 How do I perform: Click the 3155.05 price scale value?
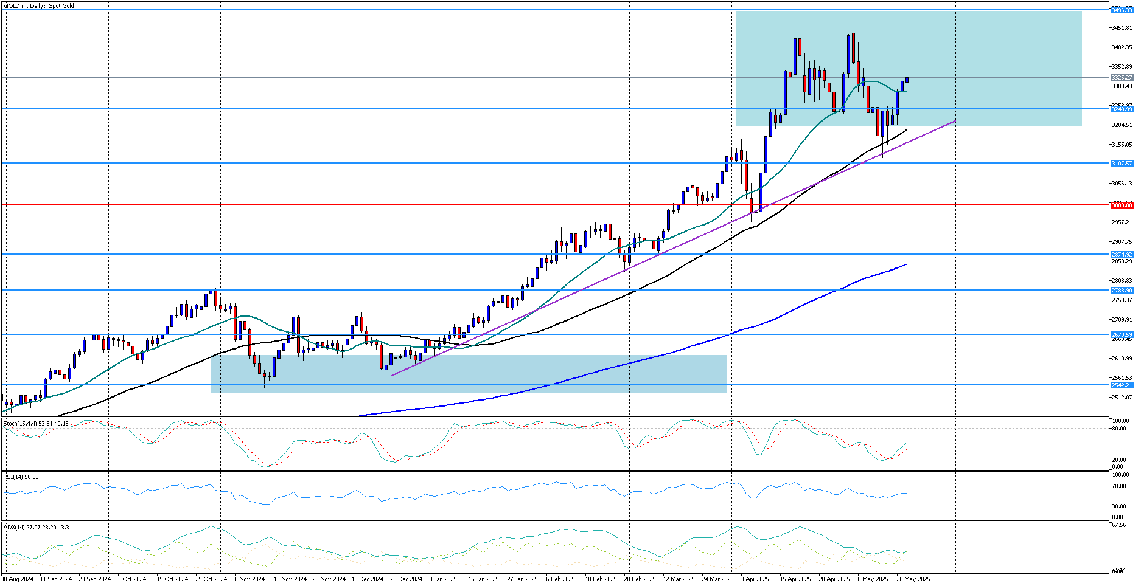1122,145
